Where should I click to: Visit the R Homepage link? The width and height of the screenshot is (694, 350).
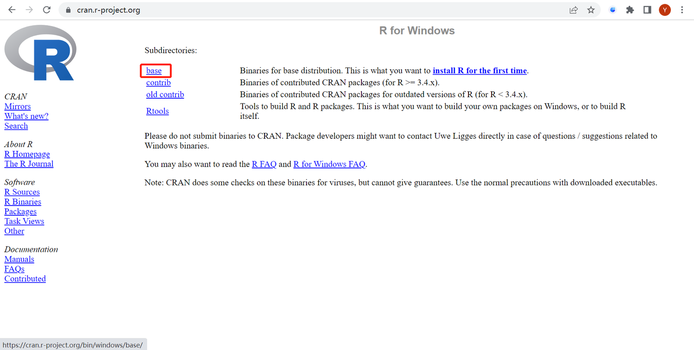(27, 154)
